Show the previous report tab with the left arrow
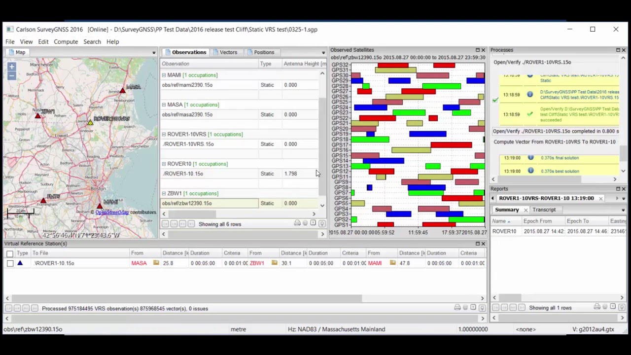The image size is (631, 355). [492, 198]
